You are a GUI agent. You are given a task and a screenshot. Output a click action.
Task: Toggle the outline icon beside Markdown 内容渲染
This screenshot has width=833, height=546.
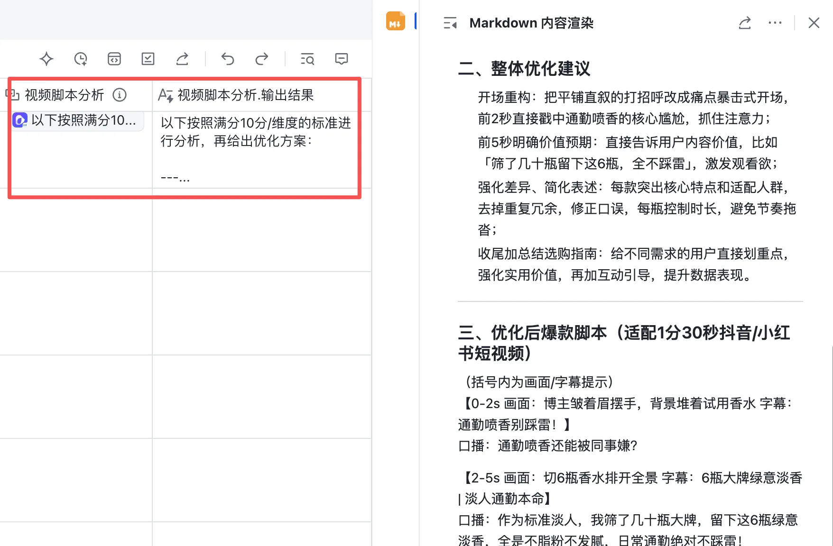coord(450,23)
